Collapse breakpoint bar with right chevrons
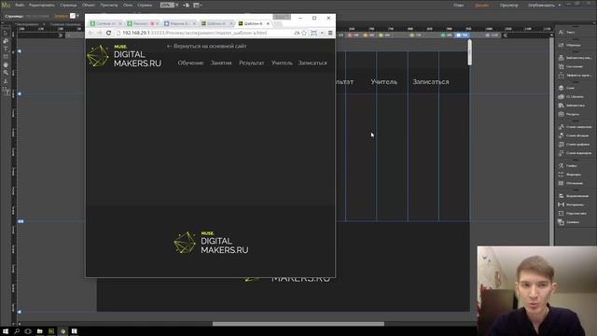The image size is (597, 336). pyautogui.click(x=60, y=35)
